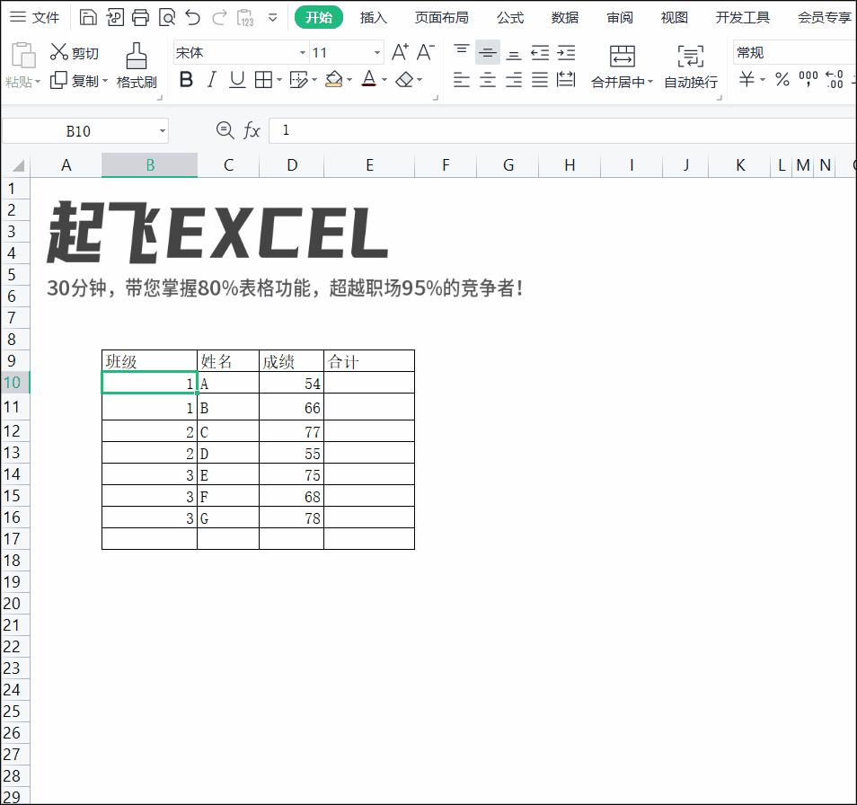The width and height of the screenshot is (857, 805).
Task: Expand quick access toolbar customize arrow
Action: (x=273, y=18)
